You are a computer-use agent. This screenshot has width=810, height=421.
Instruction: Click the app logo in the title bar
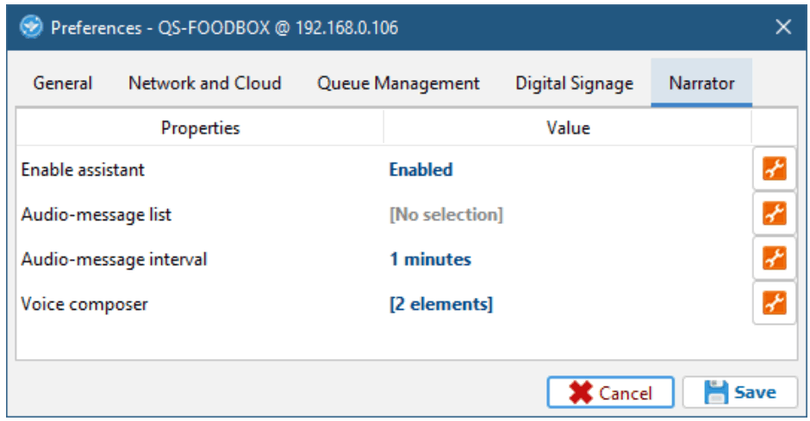pos(31,28)
